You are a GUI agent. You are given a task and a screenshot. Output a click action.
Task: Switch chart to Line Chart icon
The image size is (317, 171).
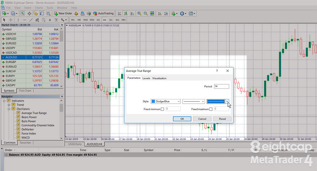coord(132,14)
